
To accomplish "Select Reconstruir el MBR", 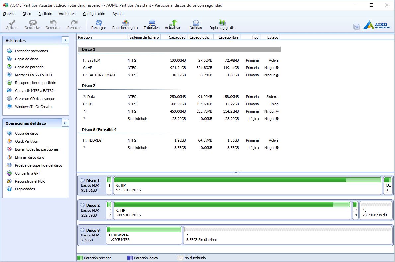I will [30, 181].
